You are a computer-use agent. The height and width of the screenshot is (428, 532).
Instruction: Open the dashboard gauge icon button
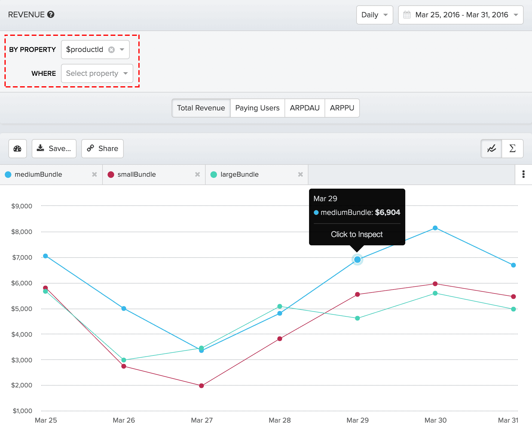click(18, 149)
